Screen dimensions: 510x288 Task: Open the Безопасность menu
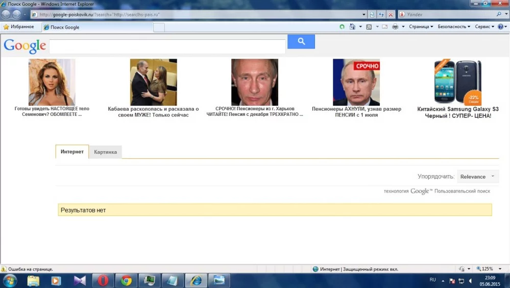pyautogui.click(x=454, y=27)
